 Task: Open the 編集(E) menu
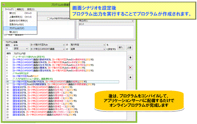point(20,9)
